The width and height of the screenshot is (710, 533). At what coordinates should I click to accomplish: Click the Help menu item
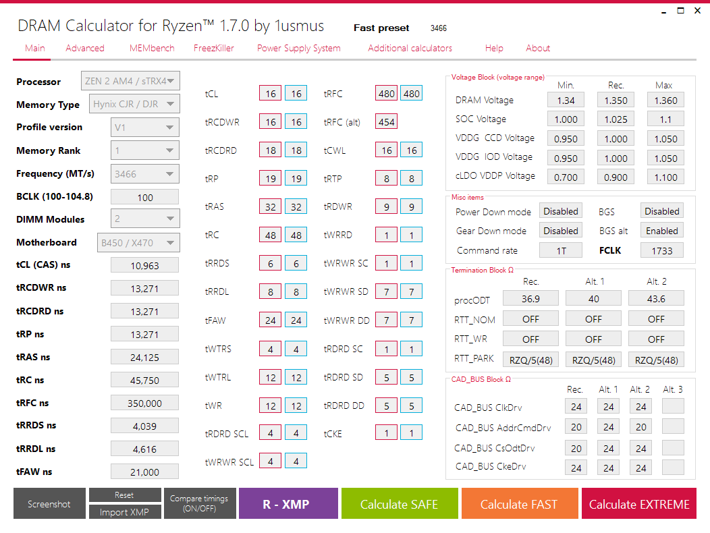[494, 48]
